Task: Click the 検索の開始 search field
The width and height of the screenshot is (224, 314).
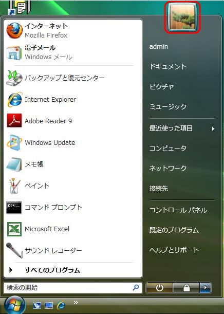Action: (x=73, y=288)
